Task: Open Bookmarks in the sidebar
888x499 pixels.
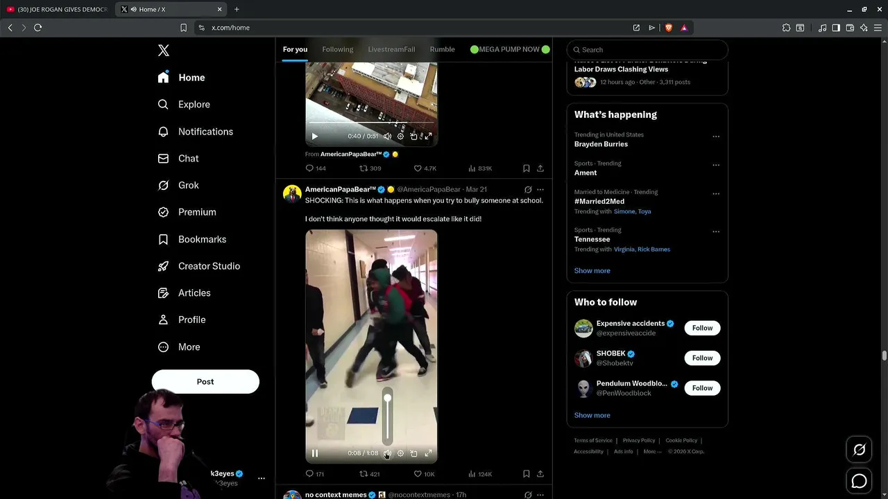Action: 192,239
